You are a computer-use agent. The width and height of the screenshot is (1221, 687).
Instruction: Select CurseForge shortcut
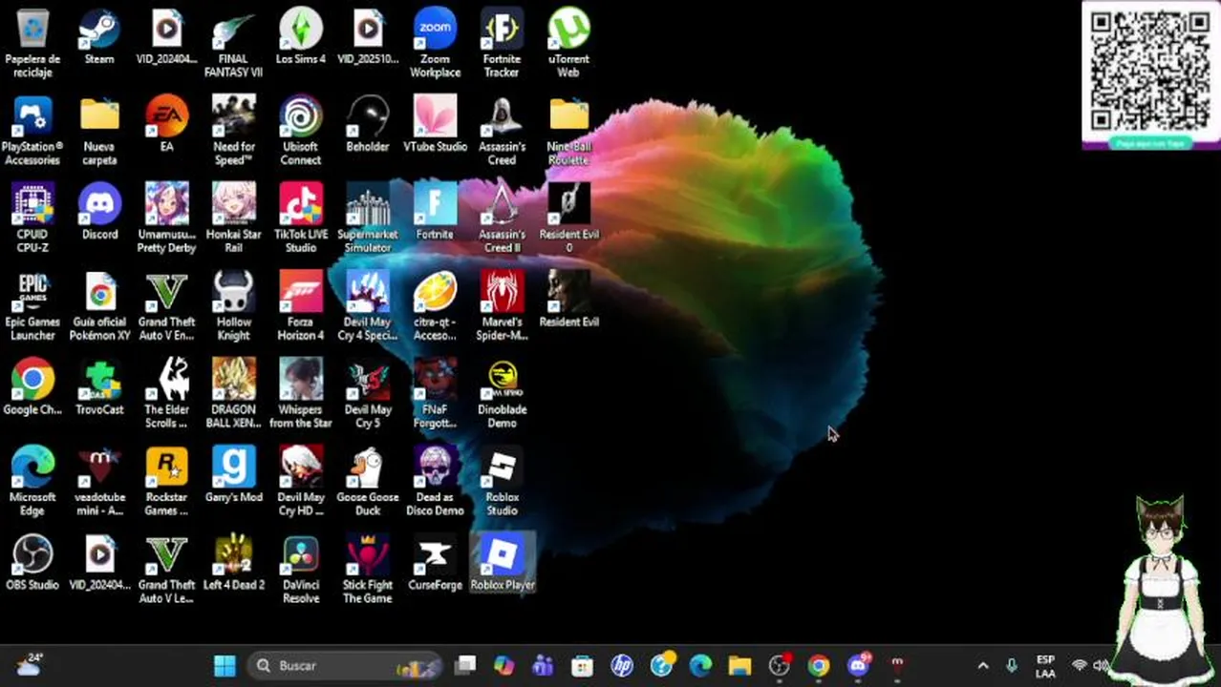(435, 564)
